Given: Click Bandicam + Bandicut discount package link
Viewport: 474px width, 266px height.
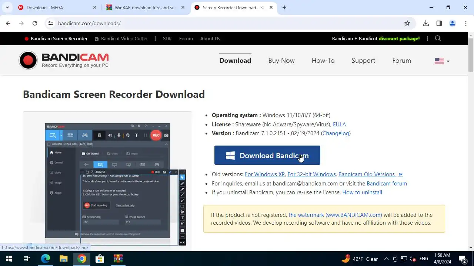Looking at the screenshot, I should [376, 38].
